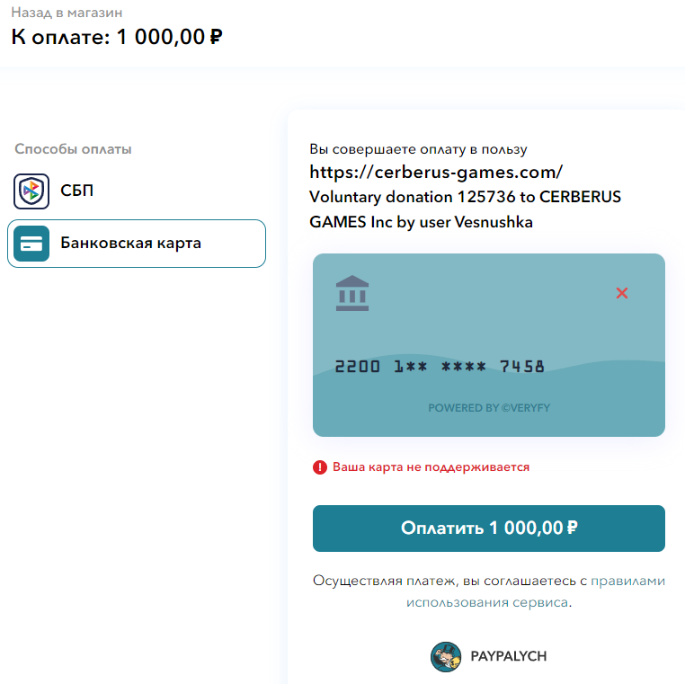Click the К оплате: 1 000,00 ₽ heading
Screen dimensions: 685x684
tap(117, 38)
